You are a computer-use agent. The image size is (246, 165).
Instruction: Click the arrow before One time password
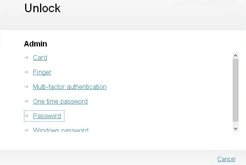click(x=26, y=101)
